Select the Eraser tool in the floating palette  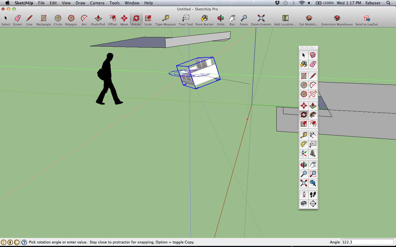point(313,64)
